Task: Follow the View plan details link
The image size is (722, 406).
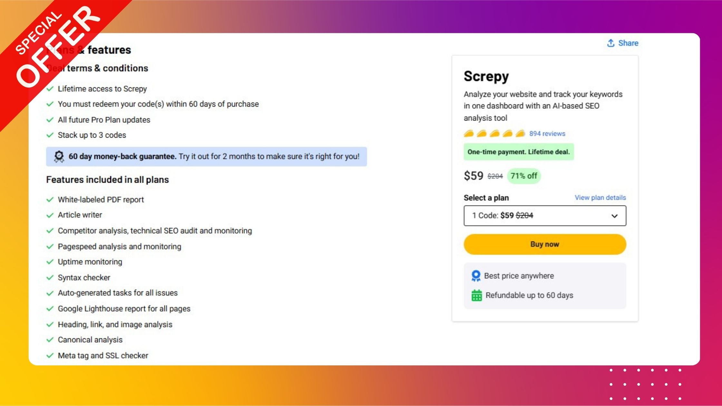Action: coord(600,198)
